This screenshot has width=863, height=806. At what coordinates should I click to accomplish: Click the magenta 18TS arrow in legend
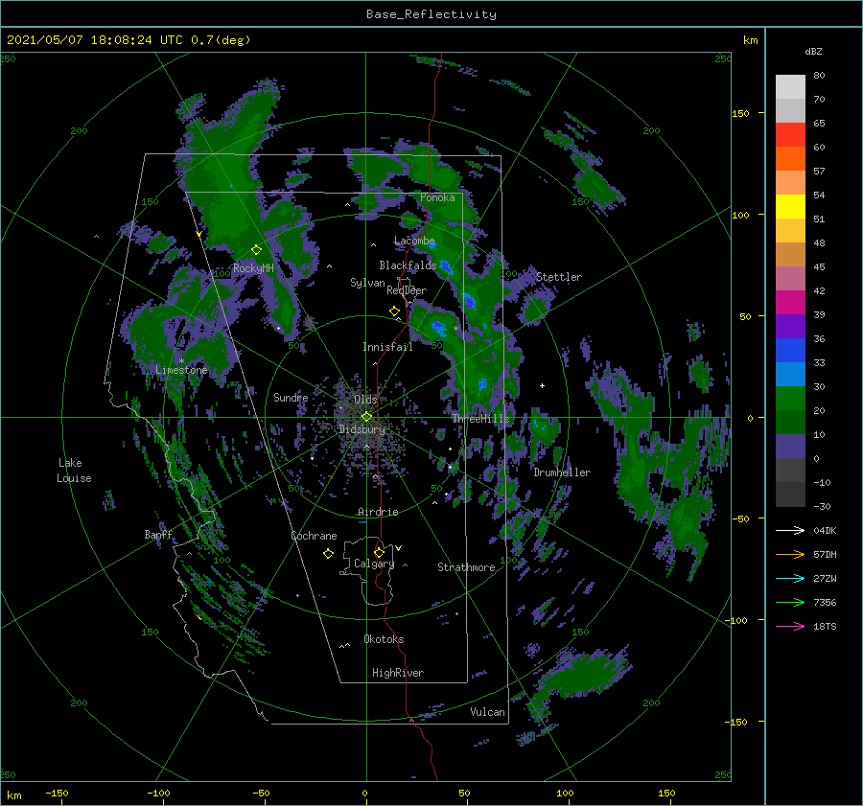790,626
